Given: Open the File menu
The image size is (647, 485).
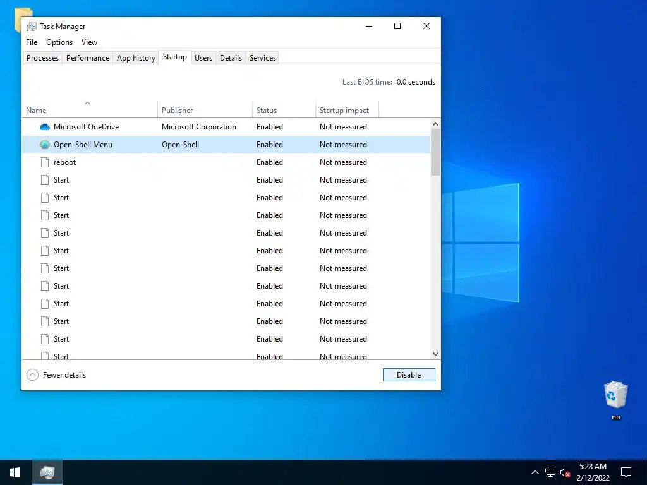Looking at the screenshot, I should [32, 42].
